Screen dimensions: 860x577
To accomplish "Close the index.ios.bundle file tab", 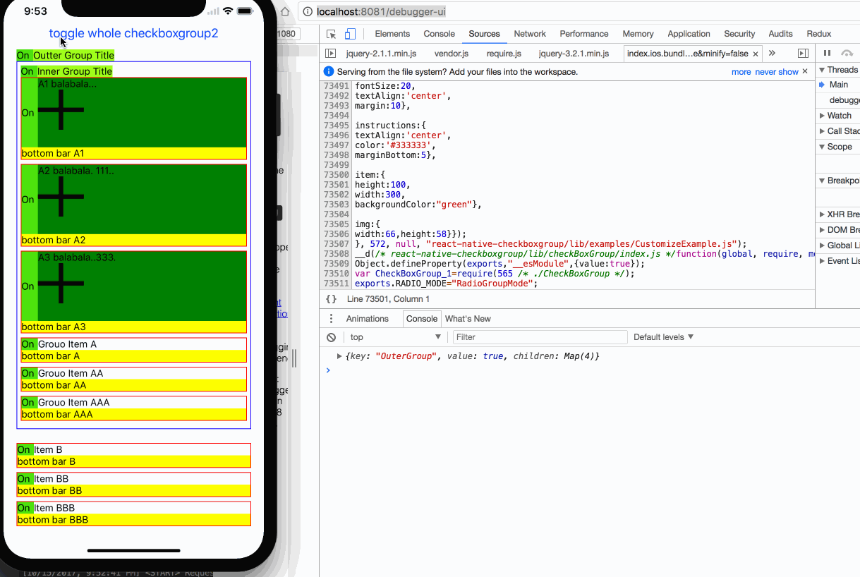I will click(x=756, y=54).
